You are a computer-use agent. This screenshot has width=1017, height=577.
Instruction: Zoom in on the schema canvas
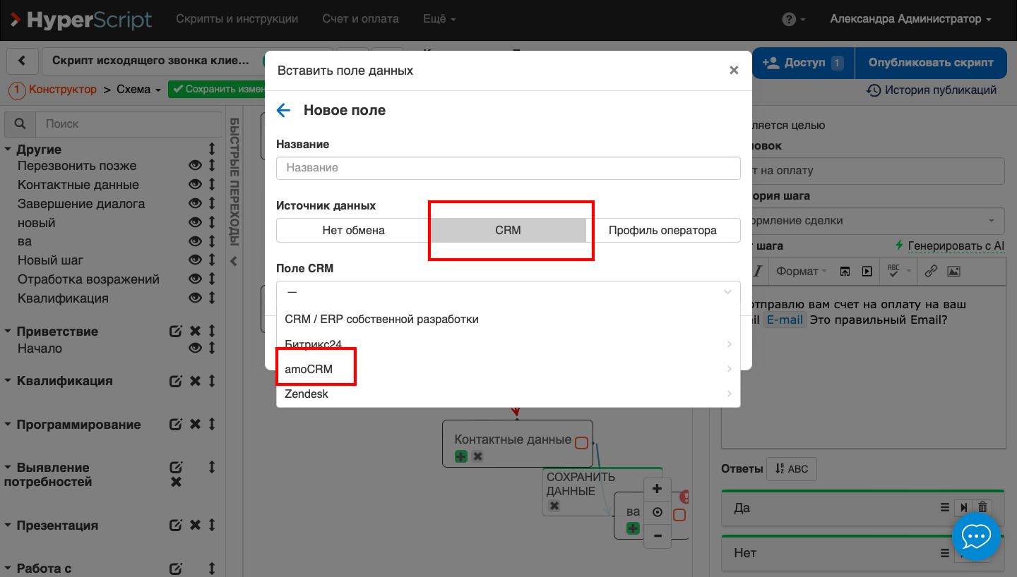[658, 489]
